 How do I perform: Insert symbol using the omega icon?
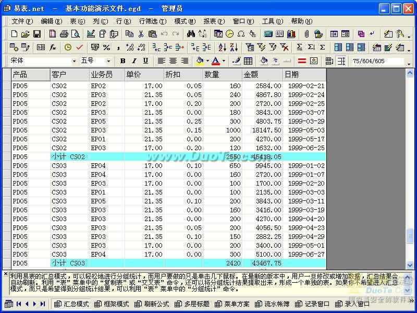[x=241, y=34]
